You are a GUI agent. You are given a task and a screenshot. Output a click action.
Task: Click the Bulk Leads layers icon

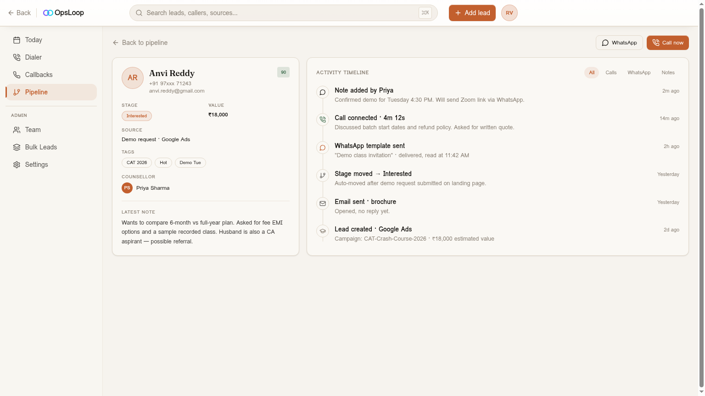pos(17,147)
